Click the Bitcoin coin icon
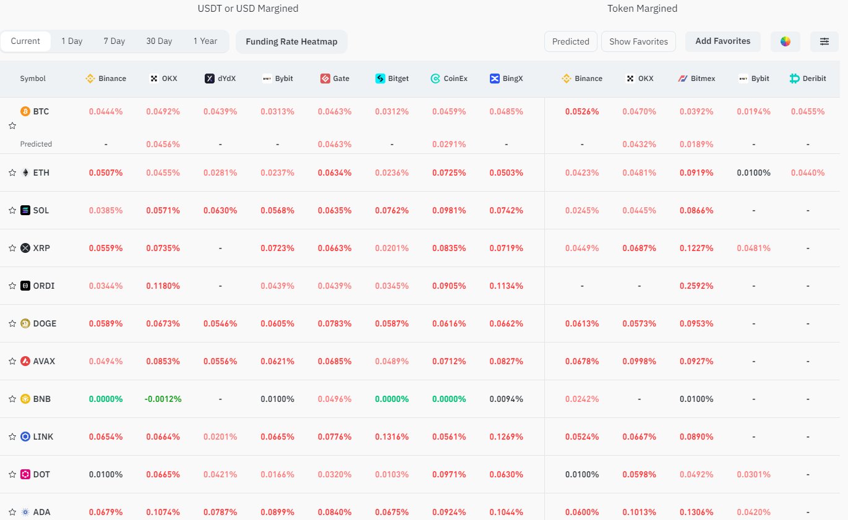This screenshot has height=520, width=848. tap(25, 111)
